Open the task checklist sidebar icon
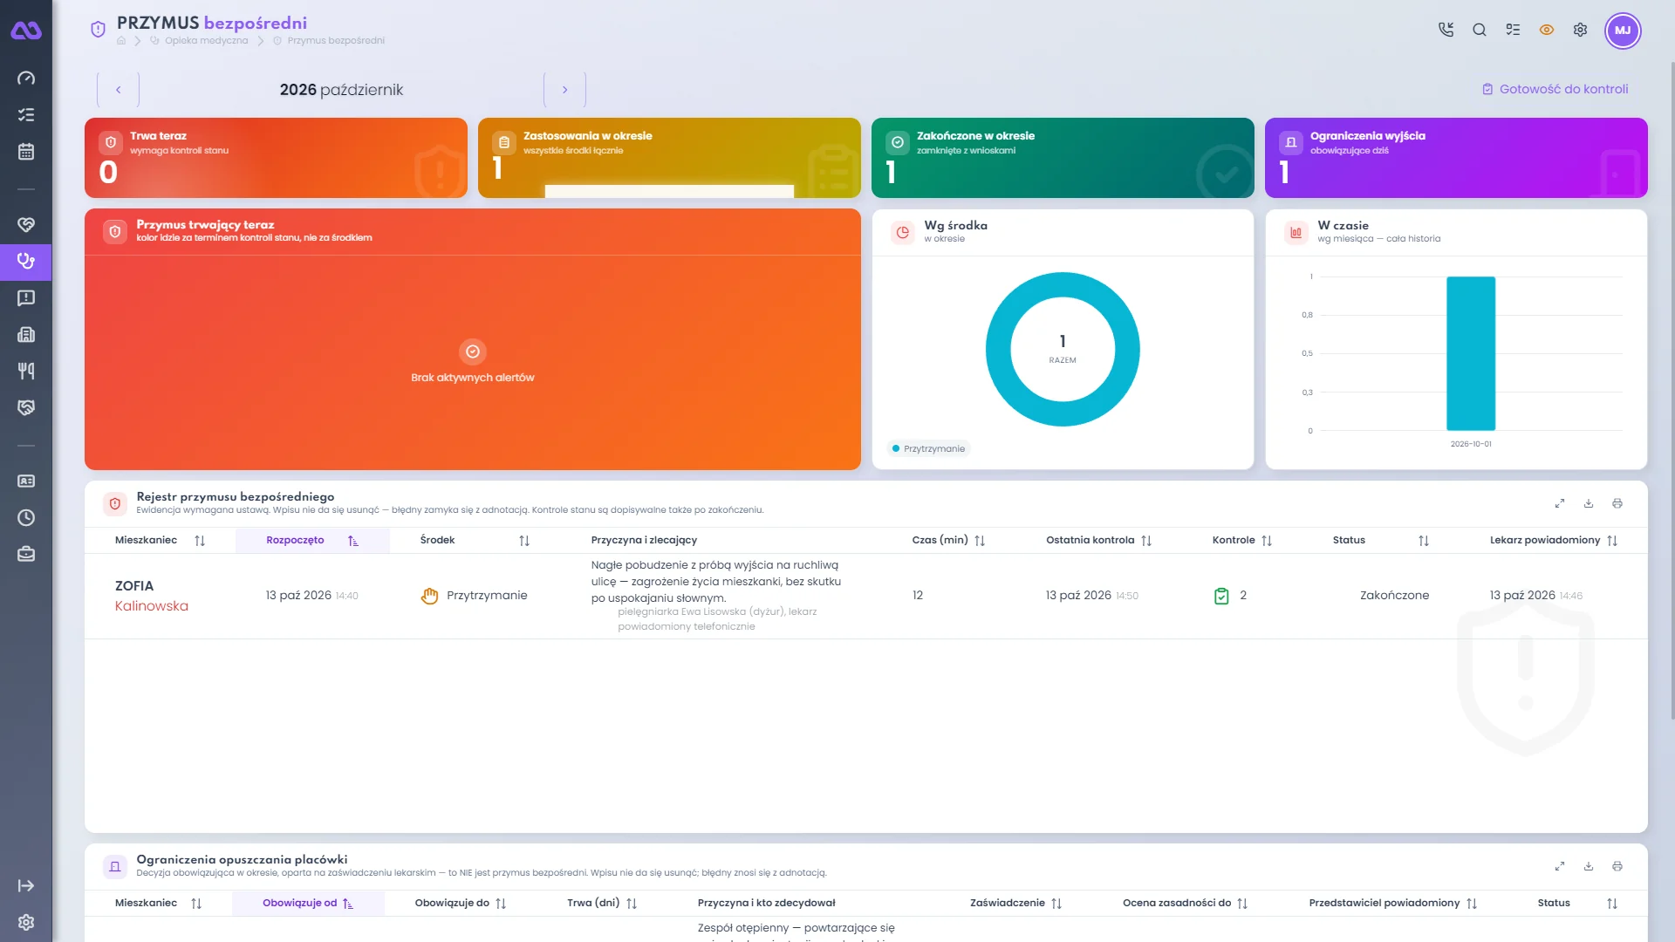 pyautogui.click(x=26, y=115)
